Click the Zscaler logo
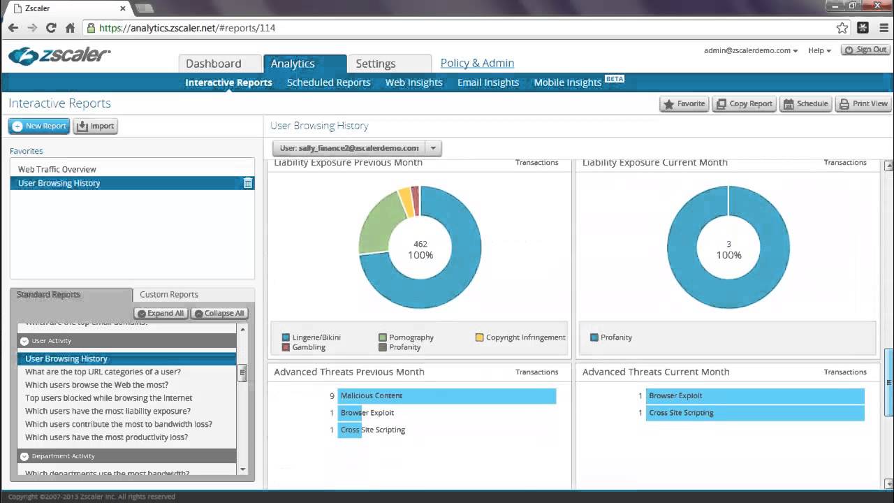 pos(59,56)
